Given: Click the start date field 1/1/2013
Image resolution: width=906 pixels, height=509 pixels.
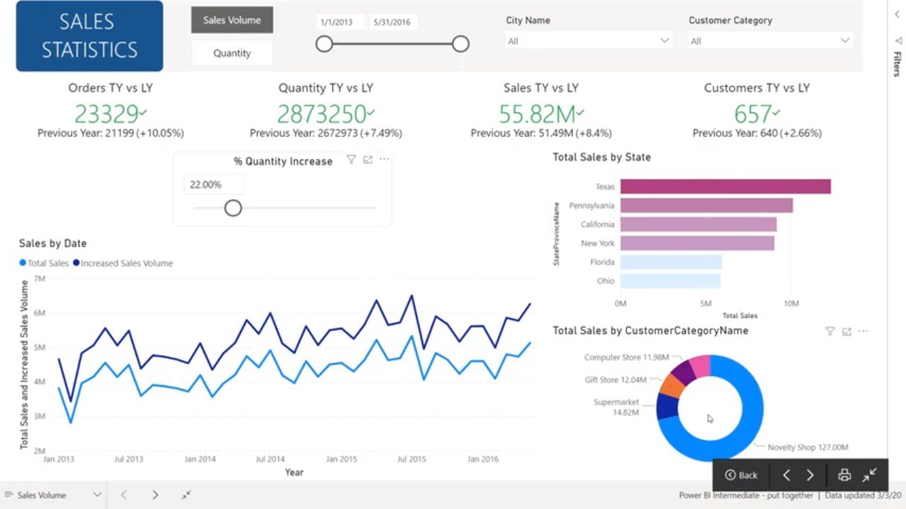Looking at the screenshot, I should (x=341, y=22).
